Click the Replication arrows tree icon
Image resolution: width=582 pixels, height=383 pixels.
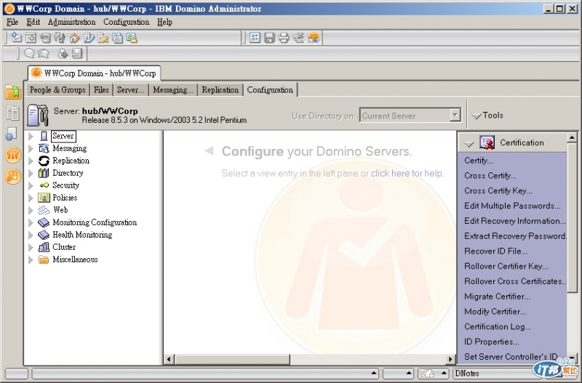pyautogui.click(x=44, y=161)
